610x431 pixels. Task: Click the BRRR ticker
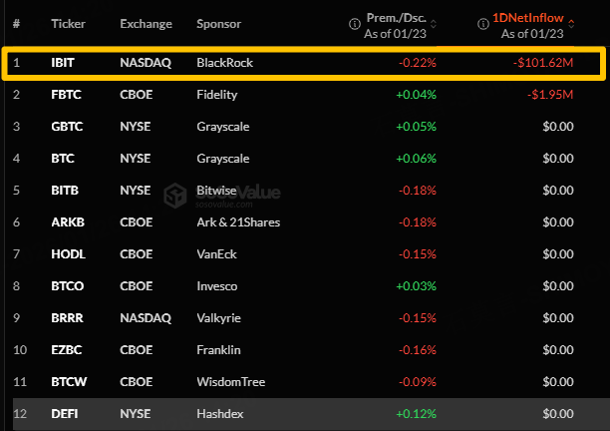point(67,317)
